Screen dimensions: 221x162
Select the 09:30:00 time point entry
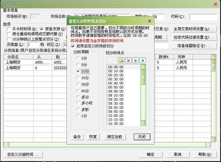pos(115,103)
